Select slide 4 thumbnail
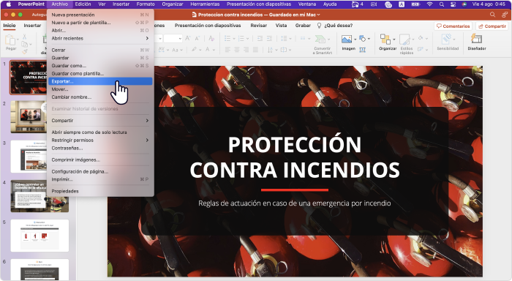Viewport: 512px width, 281px height. tap(39, 196)
